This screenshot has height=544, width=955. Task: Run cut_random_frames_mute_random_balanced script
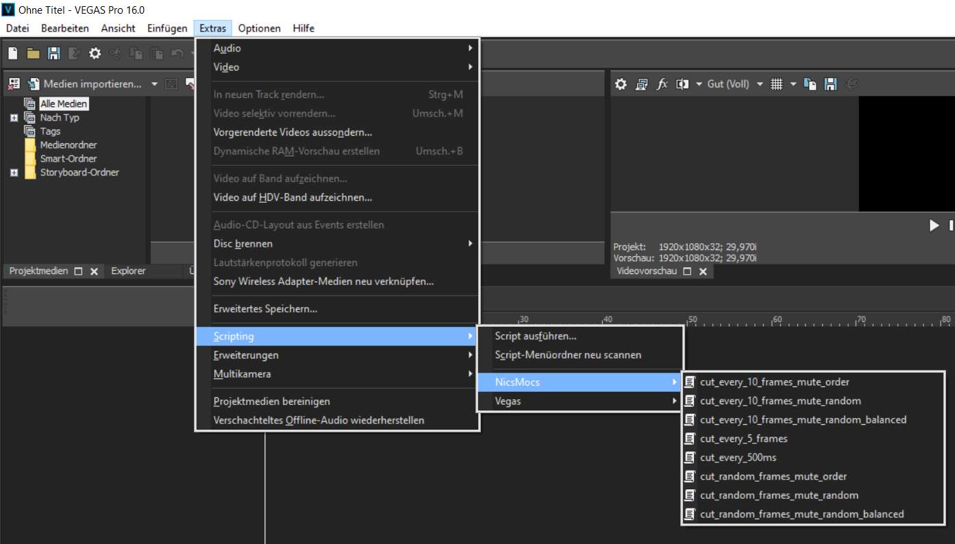coord(813,514)
